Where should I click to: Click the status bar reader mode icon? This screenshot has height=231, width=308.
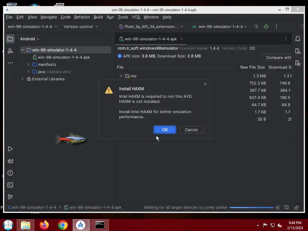[x=286, y=208]
